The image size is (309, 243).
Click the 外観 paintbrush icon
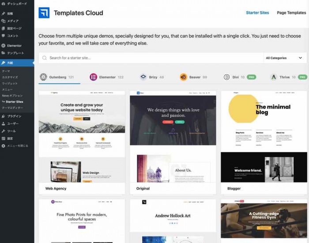coord(3,63)
